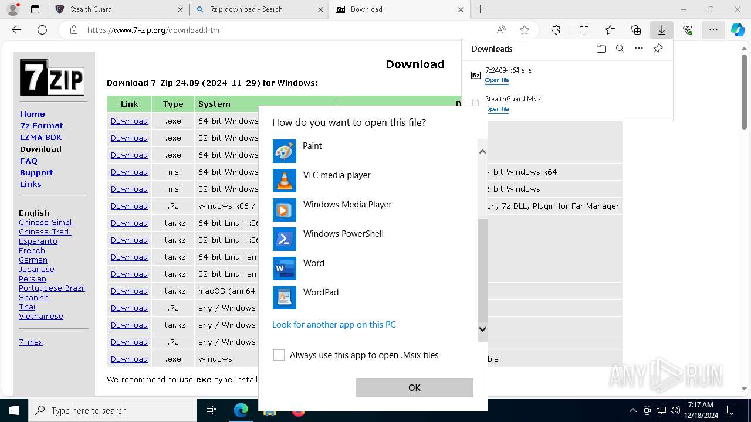This screenshot has height=422, width=751.
Task: Open Edge Copilot icon
Action: coord(738,30)
